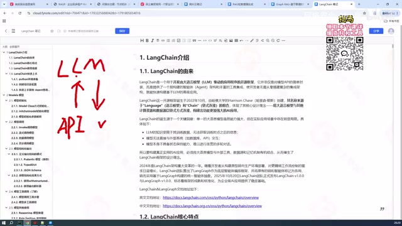Toggle italic formatting in editor toolbar
402x226 pixels.
coord(152,40)
